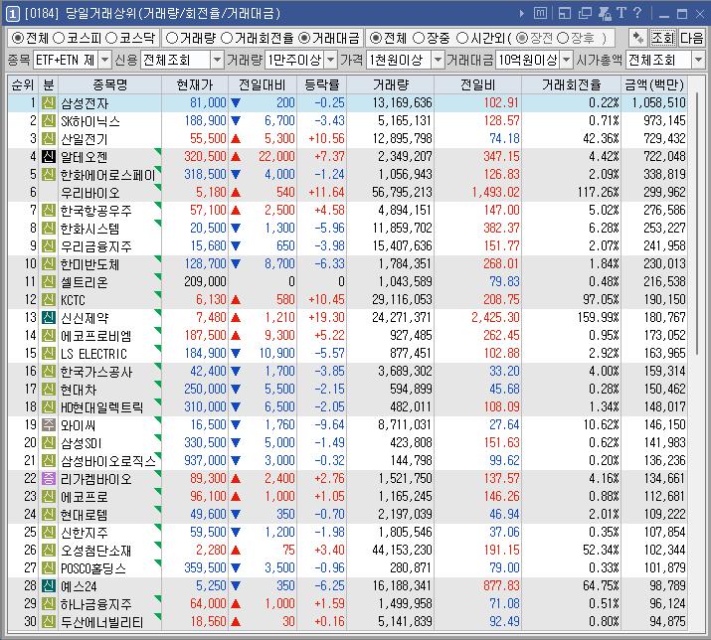Click the 등락률 column header
The width and height of the screenshot is (711, 640).
pos(321,84)
